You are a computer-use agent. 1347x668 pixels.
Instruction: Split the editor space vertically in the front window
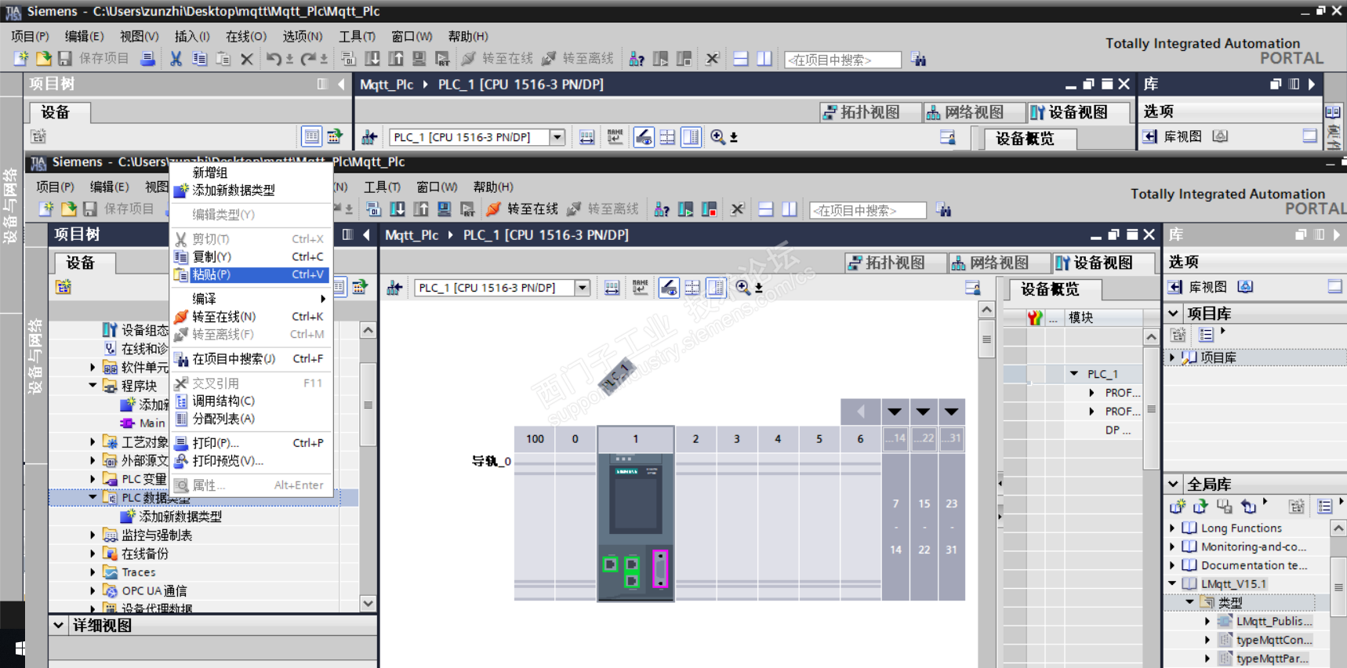(790, 209)
